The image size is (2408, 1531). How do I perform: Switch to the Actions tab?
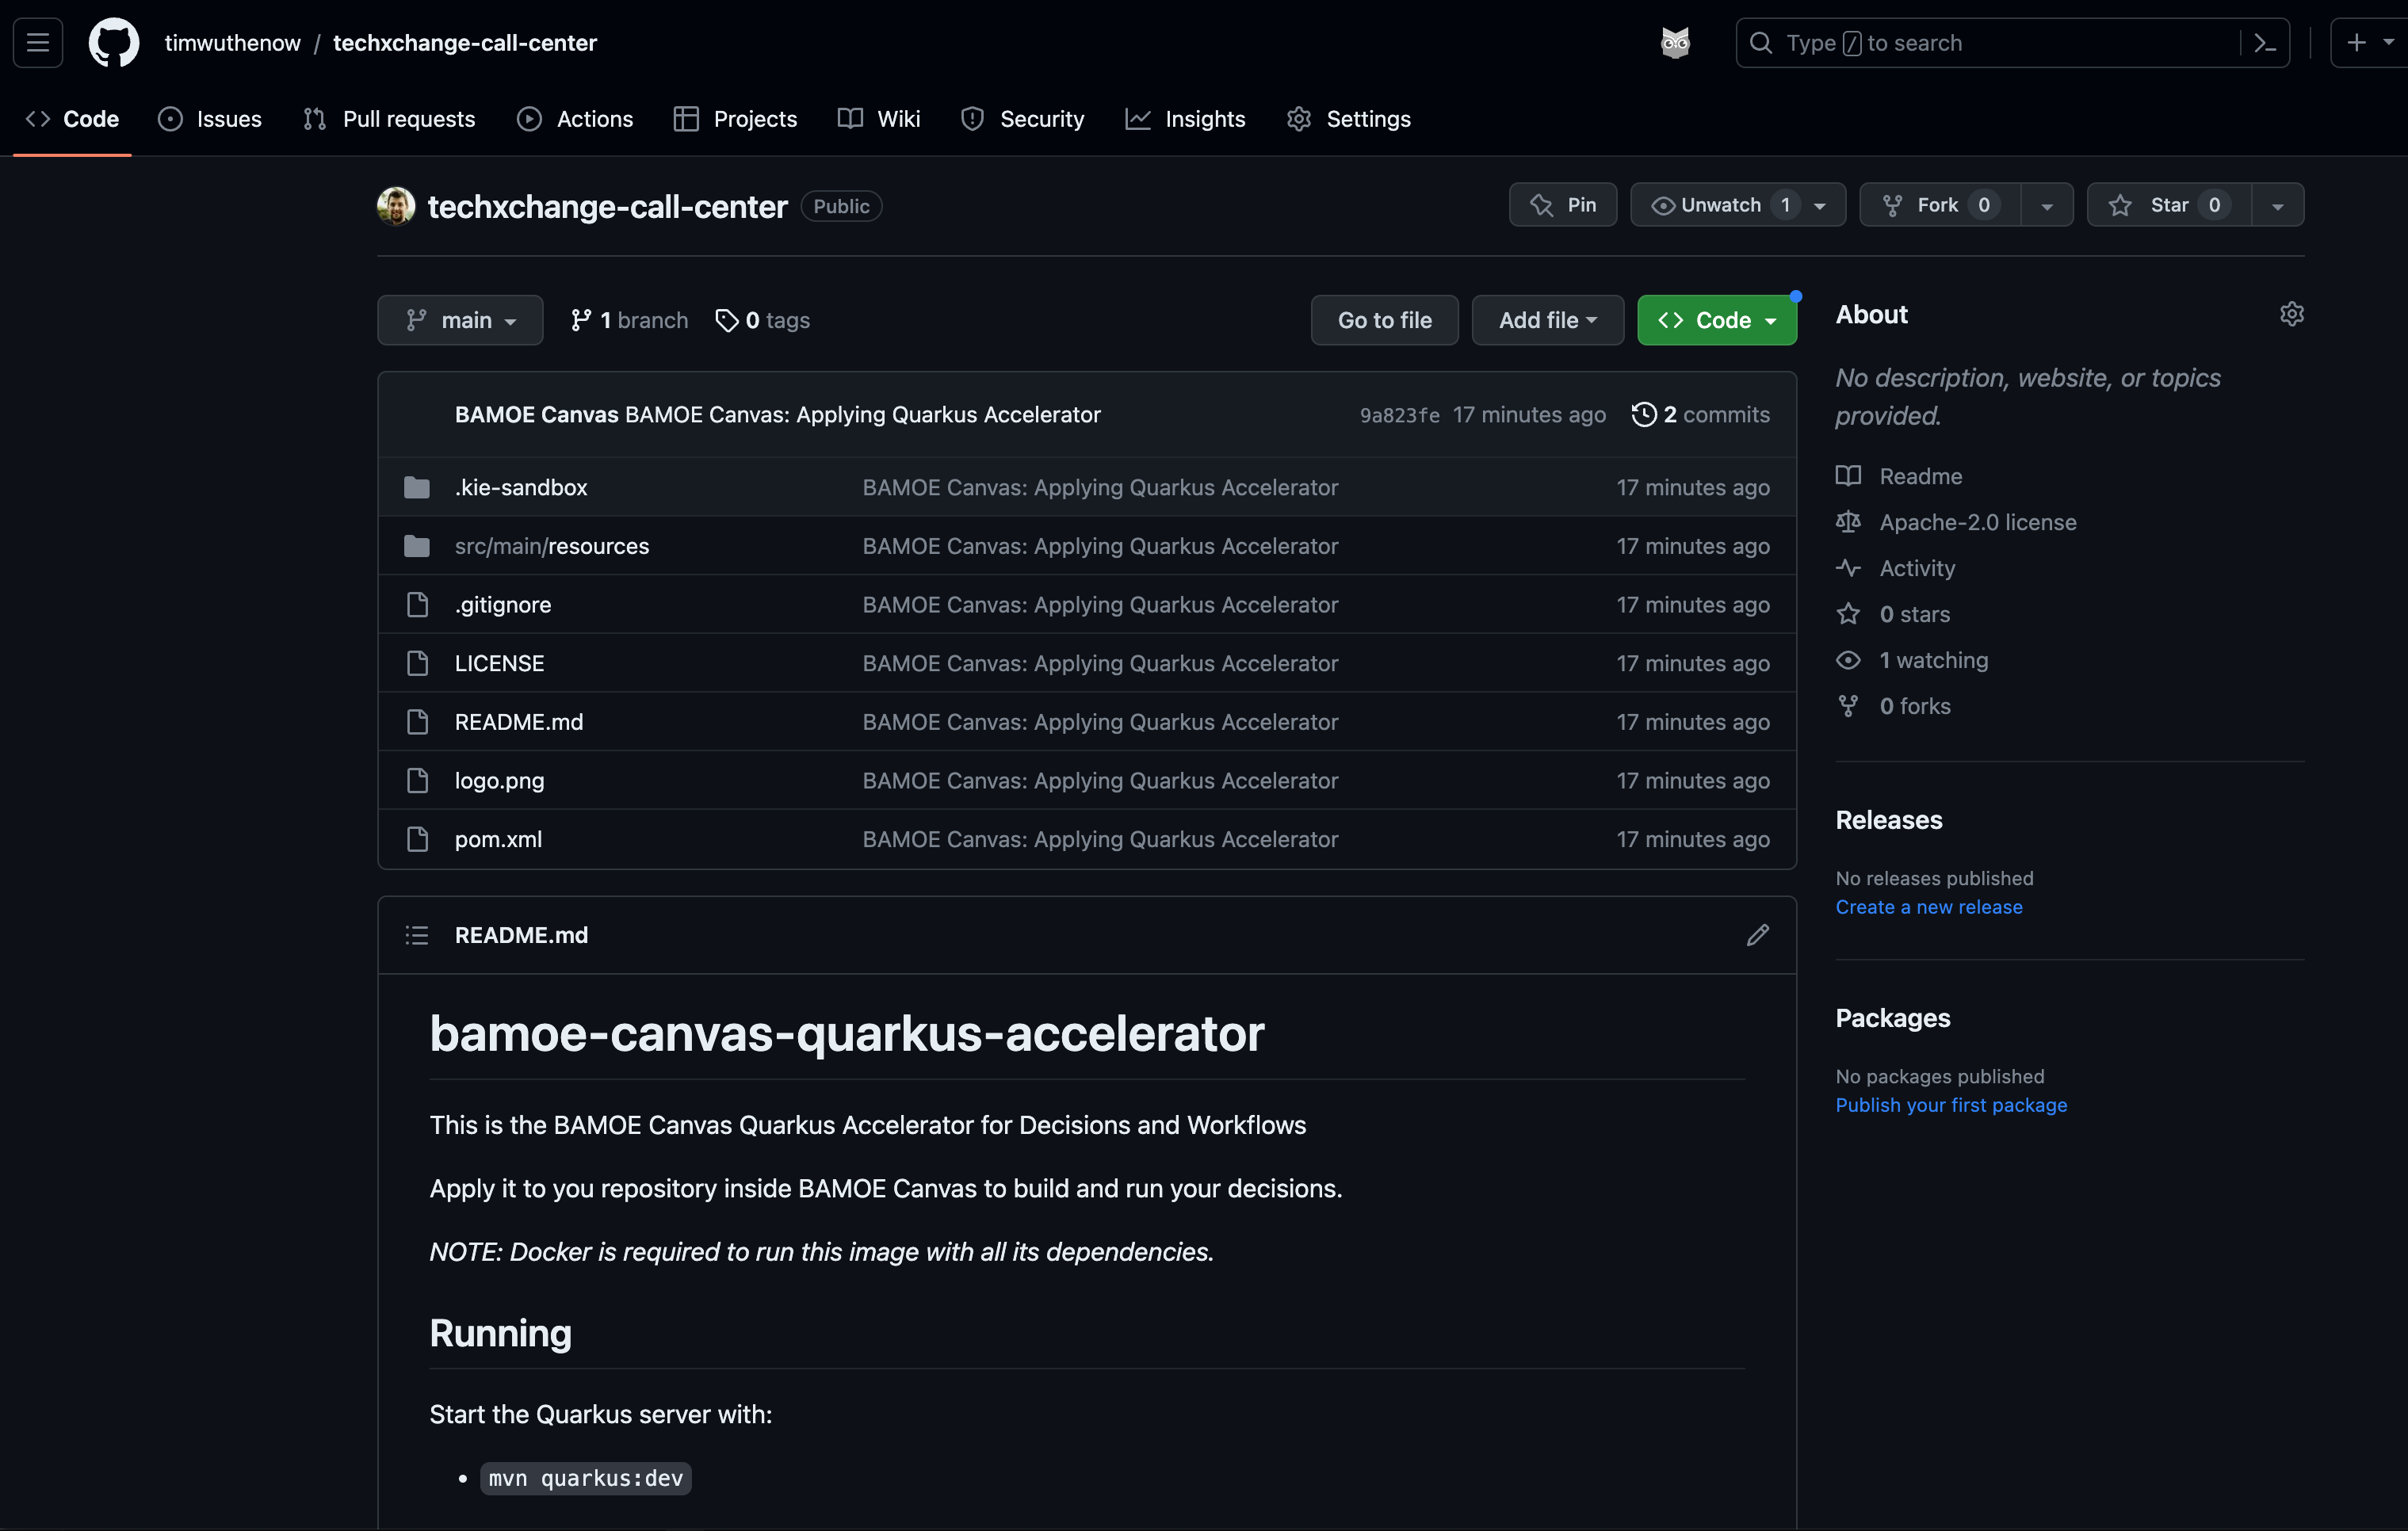click(x=575, y=119)
